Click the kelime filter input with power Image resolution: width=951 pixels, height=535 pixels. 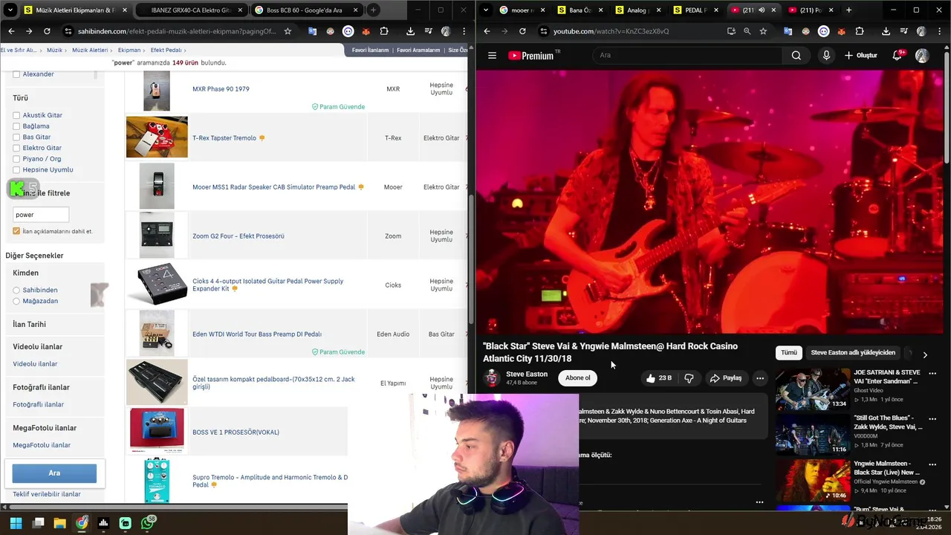41,215
